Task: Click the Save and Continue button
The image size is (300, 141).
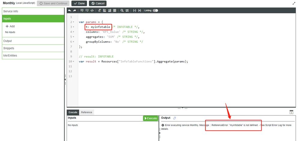Action: [53, 3]
